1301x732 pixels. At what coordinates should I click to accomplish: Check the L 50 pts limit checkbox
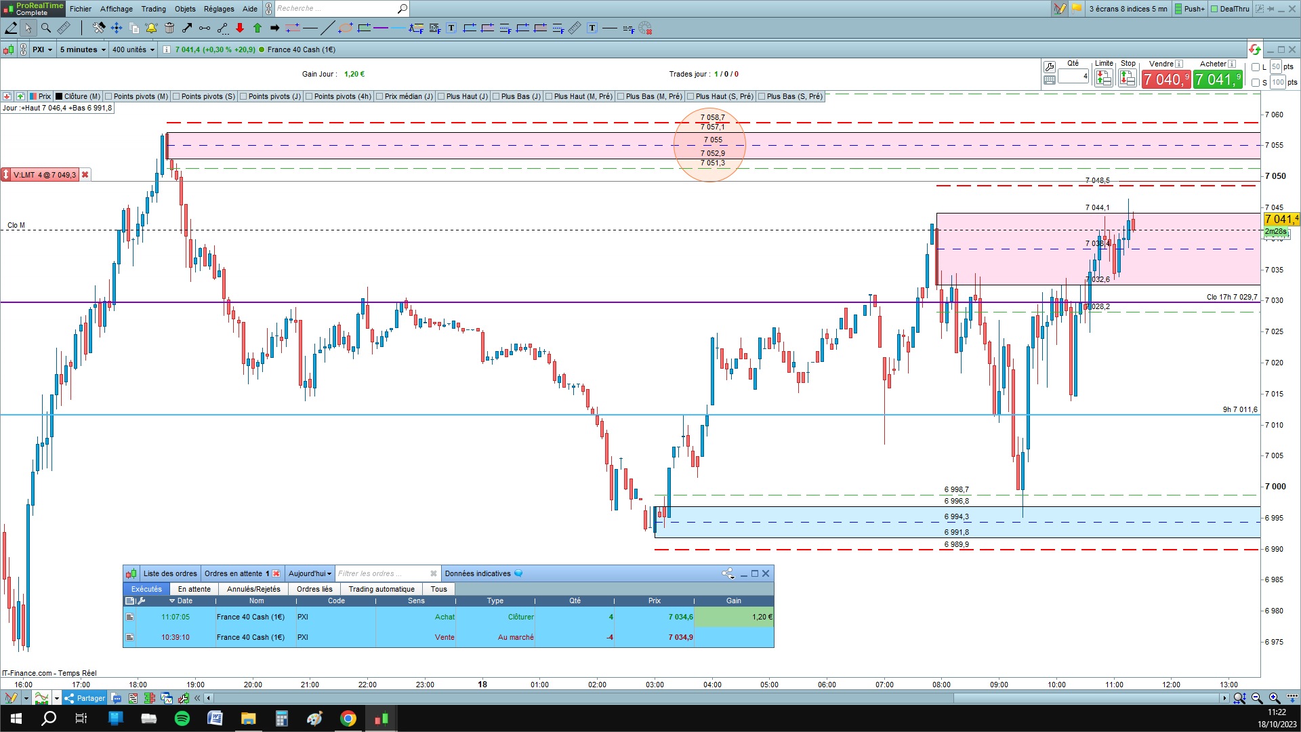[x=1256, y=67]
